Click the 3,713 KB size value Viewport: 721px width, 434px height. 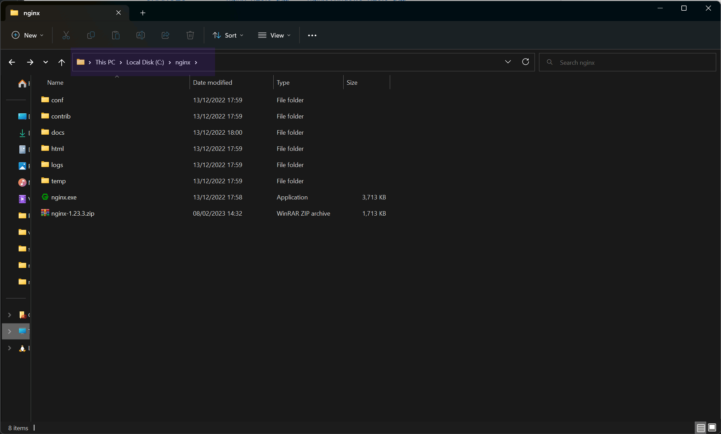click(374, 197)
